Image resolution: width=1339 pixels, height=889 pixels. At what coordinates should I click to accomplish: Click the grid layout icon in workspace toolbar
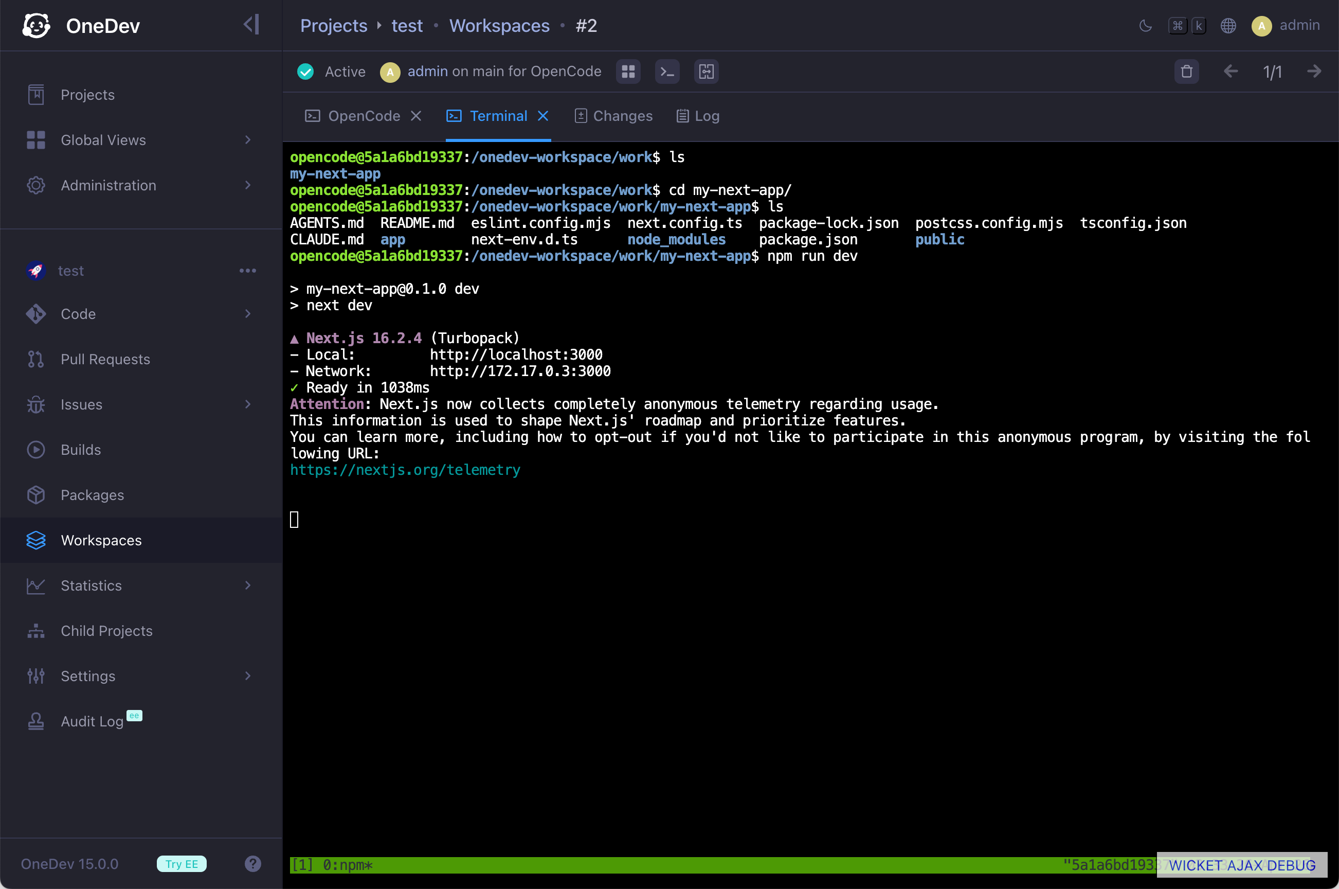628,72
